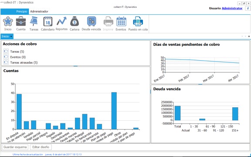Close the document area using right X
This screenshot has height=157, width=251.
249,36
